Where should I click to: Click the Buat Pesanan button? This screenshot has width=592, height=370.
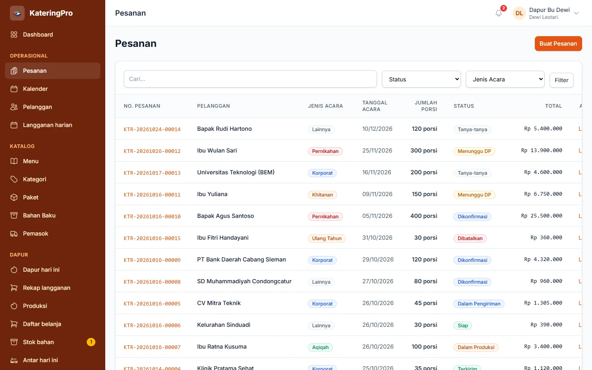pyautogui.click(x=558, y=44)
